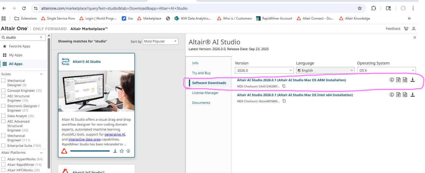
Task: Check the Mechanical Engineer (111) filter
Action: click(3, 136)
